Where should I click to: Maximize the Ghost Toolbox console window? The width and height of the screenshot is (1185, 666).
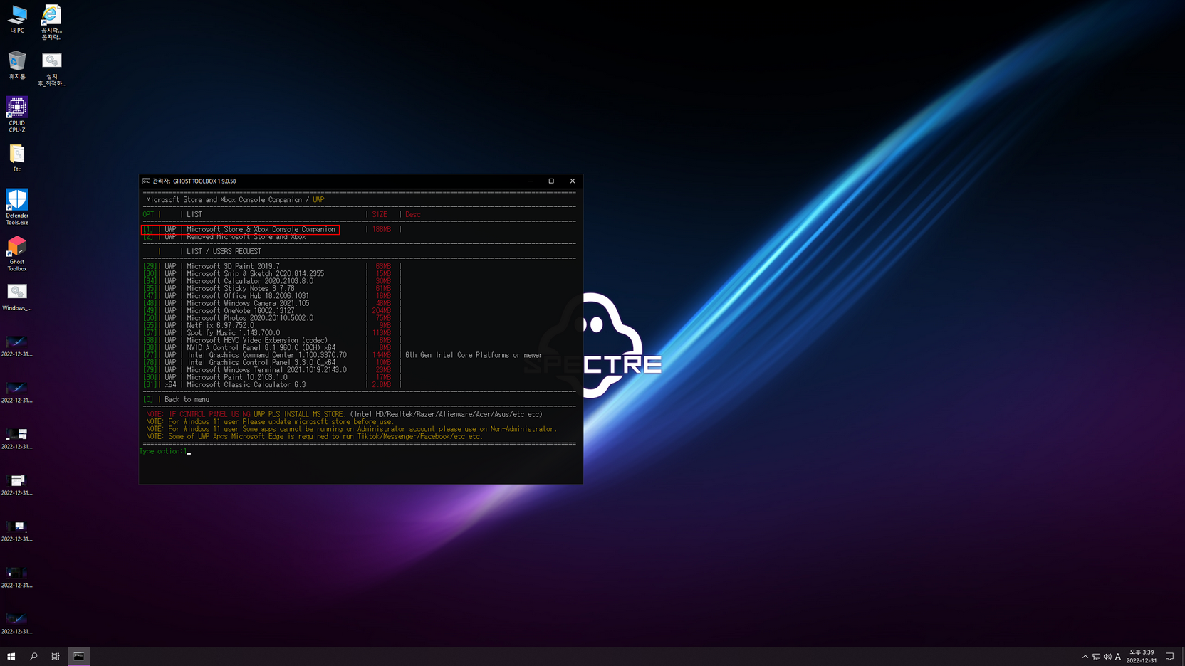coord(551,181)
